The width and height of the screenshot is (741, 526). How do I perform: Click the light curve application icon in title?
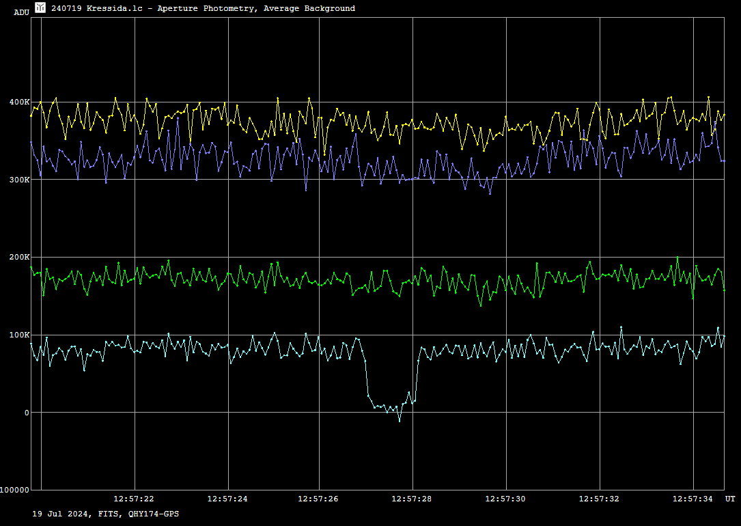[40, 8]
